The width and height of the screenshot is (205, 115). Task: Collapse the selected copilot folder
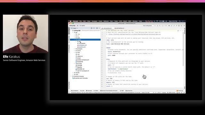[74, 40]
